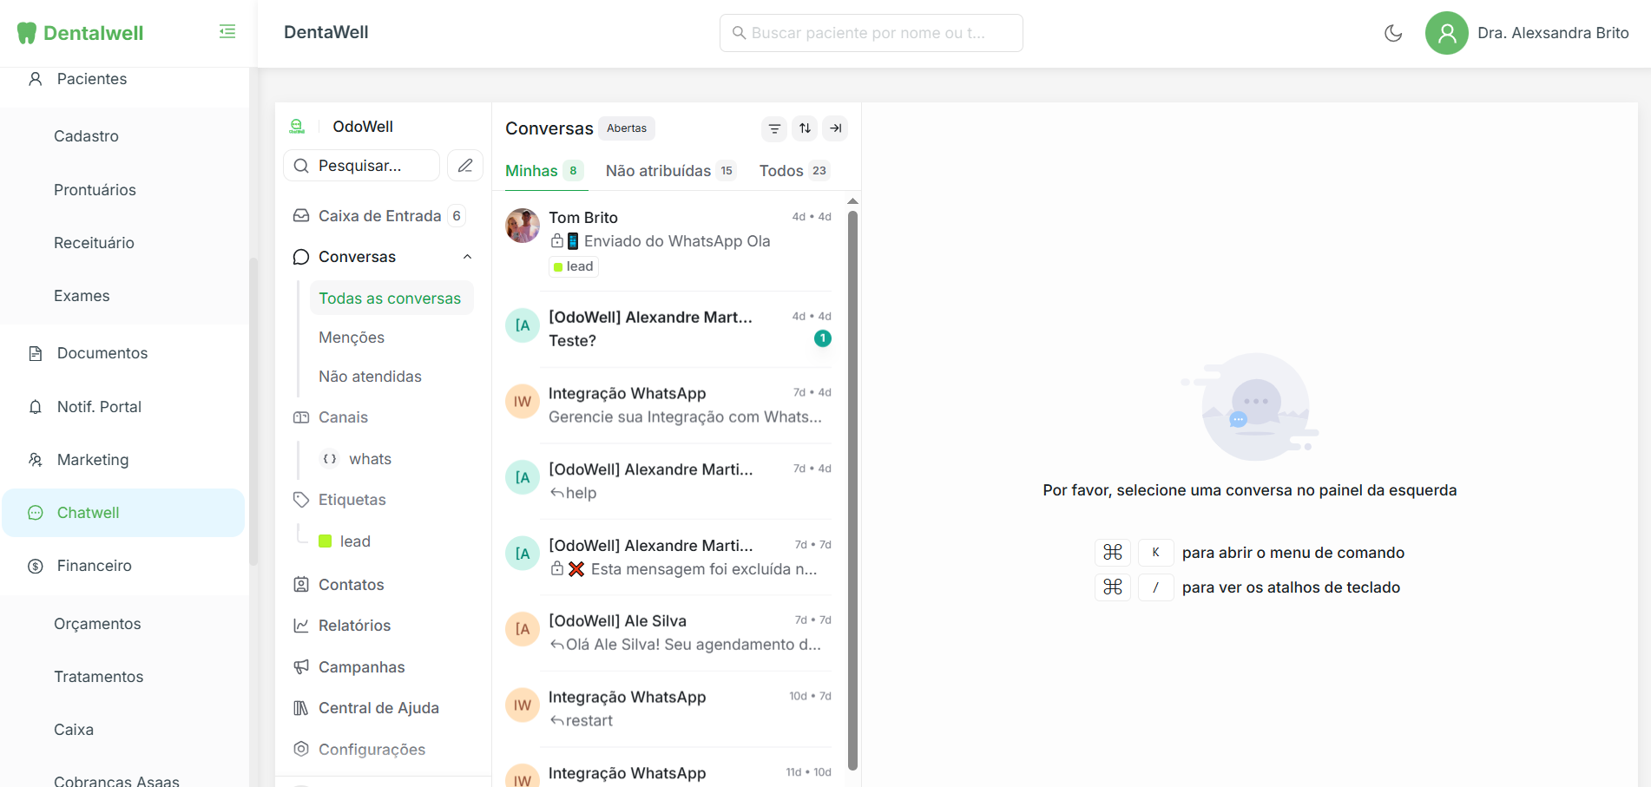Switch to the Não atribuídas tab

coord(671,171)
